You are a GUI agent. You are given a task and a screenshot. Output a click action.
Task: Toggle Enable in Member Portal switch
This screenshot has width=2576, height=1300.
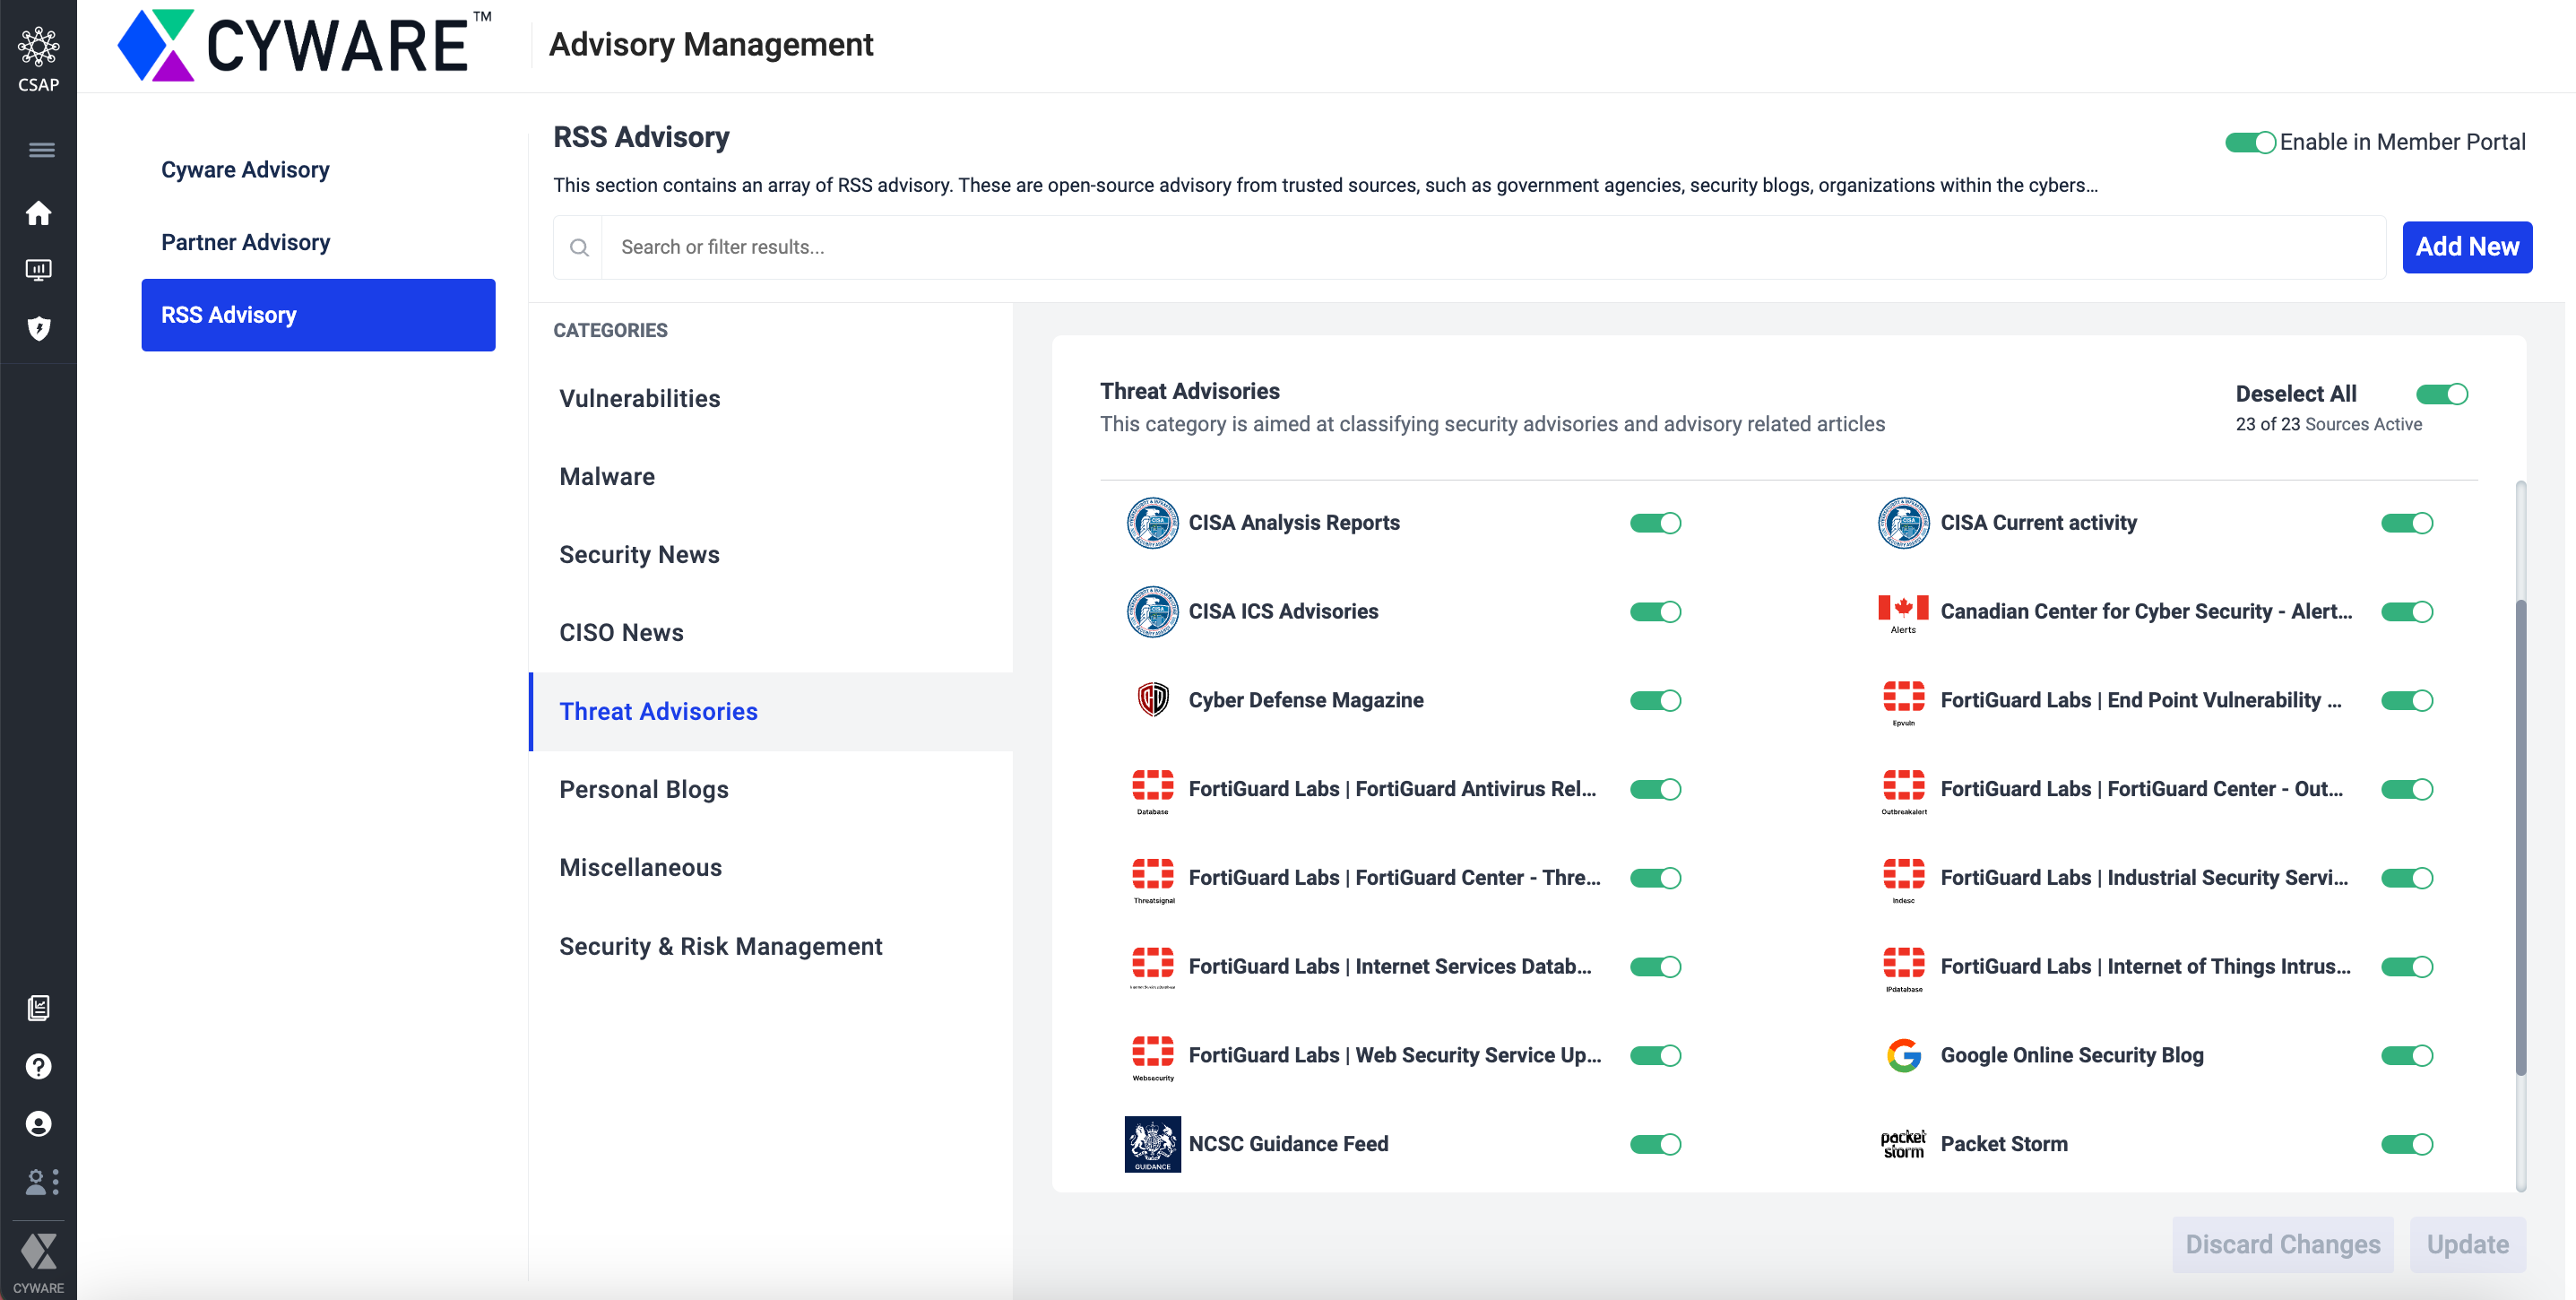click(2249, 142)
